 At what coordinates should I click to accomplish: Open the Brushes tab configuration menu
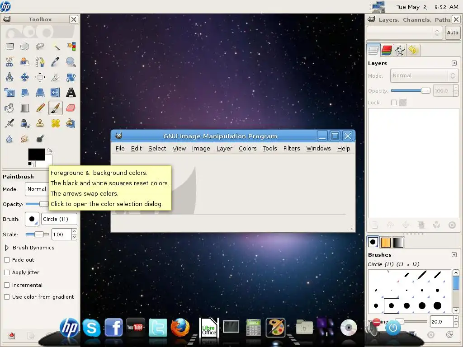[x=454, y=255]
